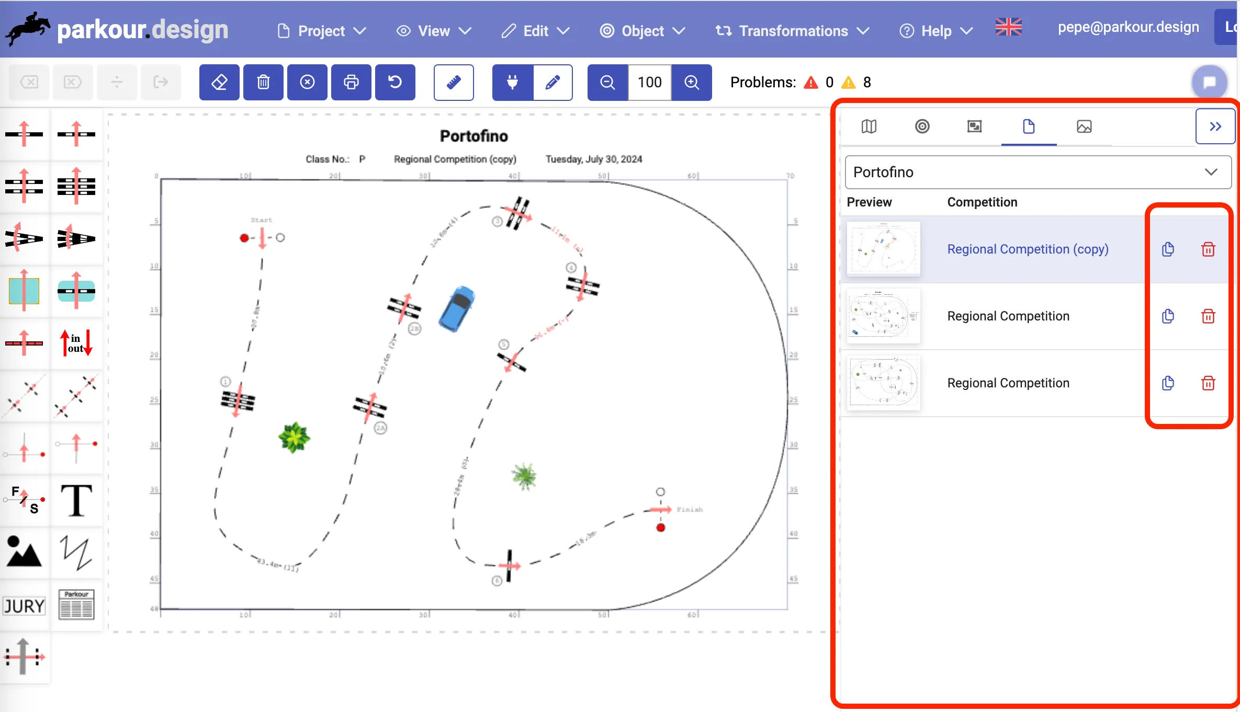Screen dimensions: 1240x712
Task: Click the print icon button
Action: click(351, 82)
